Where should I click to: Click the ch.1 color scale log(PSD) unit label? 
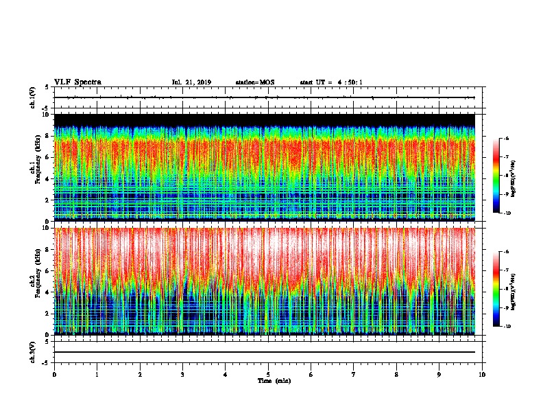[513, 179]
